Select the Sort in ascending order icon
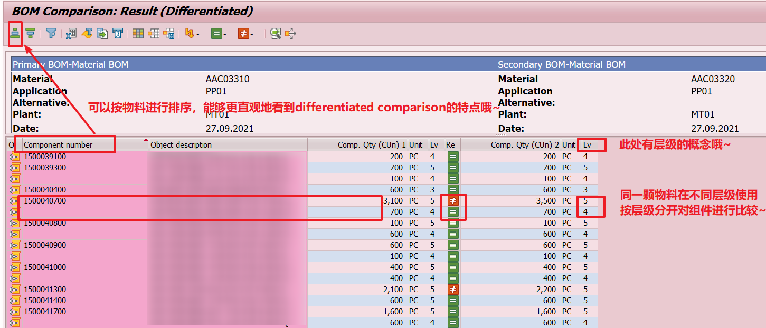Screen dimensions: 766x328 click(x=15, y=33)
